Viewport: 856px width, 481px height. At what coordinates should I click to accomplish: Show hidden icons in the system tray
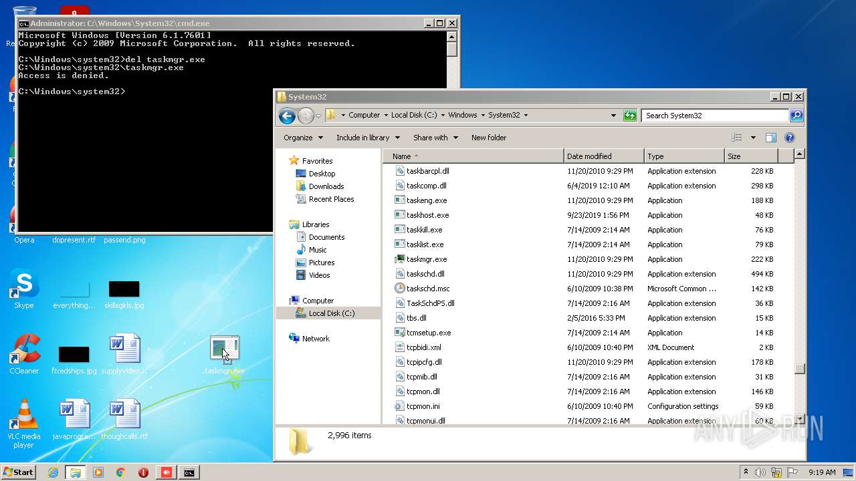[745, 472]
